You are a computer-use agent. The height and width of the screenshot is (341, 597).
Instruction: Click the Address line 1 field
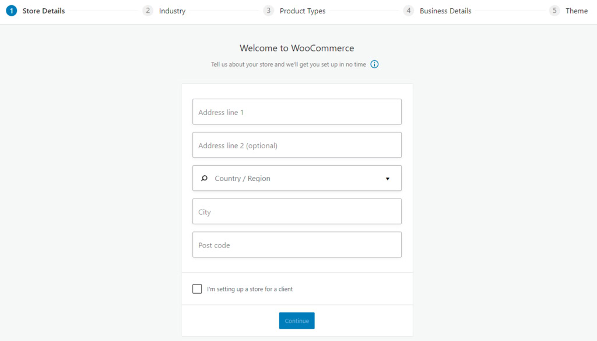pos(297,112)
